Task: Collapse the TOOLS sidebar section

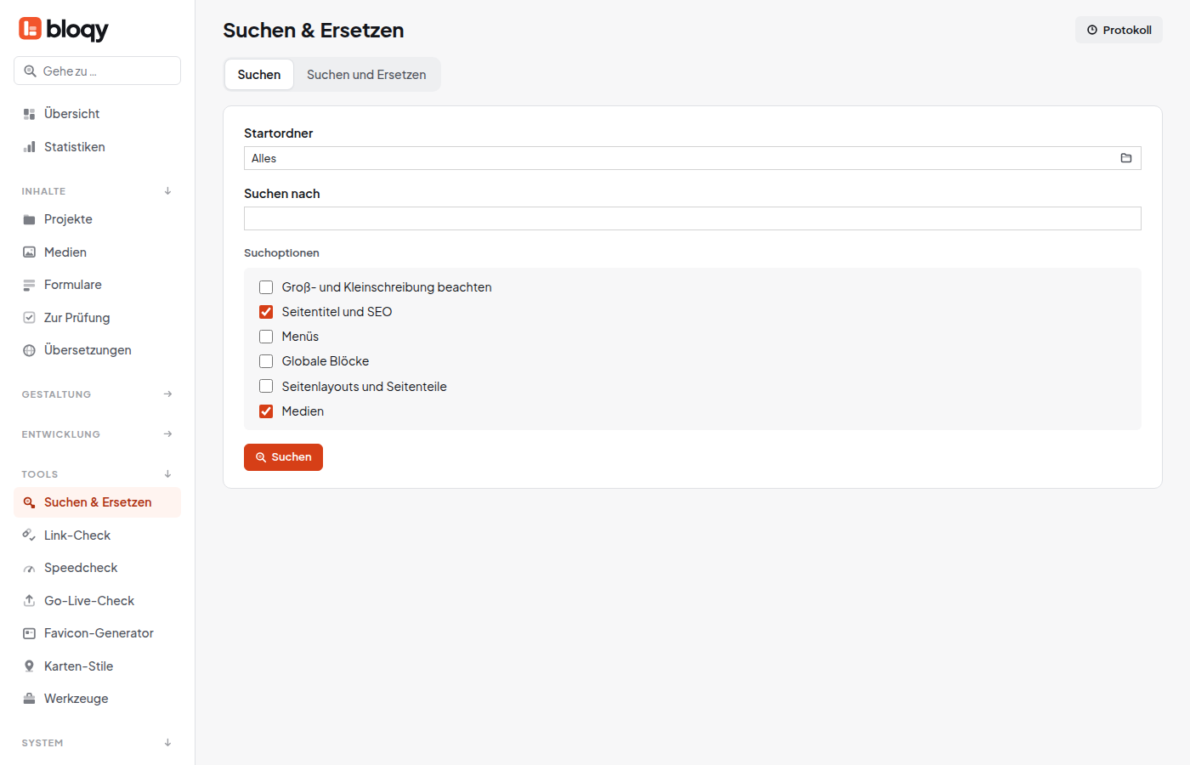Action: click(x=97, y=474)
